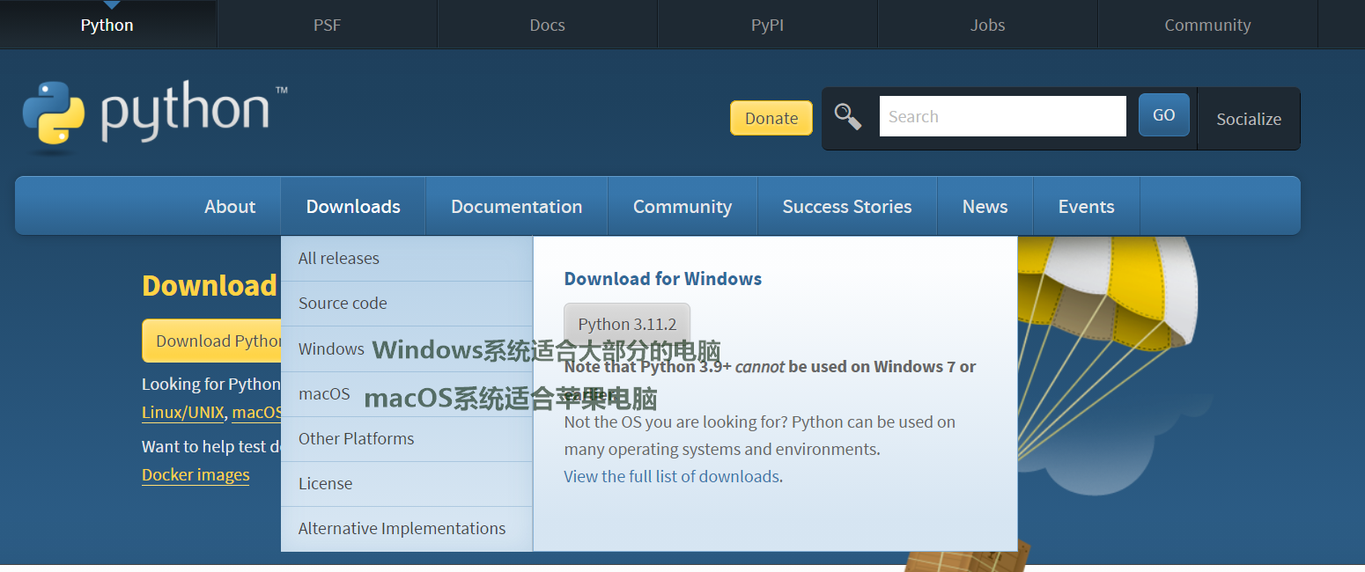Click the Download for Windows heading
The width and height of the screenshot is (1365, 572).
tap(662, 279)
